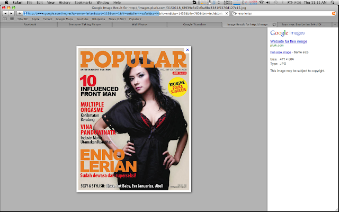Open the first bookmark left of Apple
339x212 pixels.
tap(23, 19)
